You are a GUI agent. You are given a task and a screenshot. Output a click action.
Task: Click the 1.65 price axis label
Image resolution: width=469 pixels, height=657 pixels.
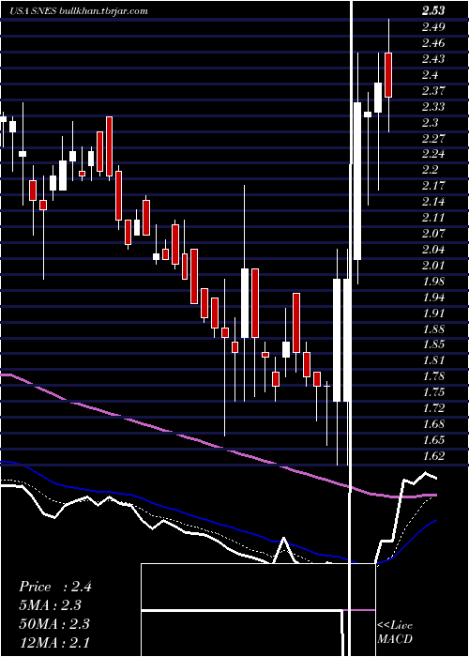[x=433, y=440]
